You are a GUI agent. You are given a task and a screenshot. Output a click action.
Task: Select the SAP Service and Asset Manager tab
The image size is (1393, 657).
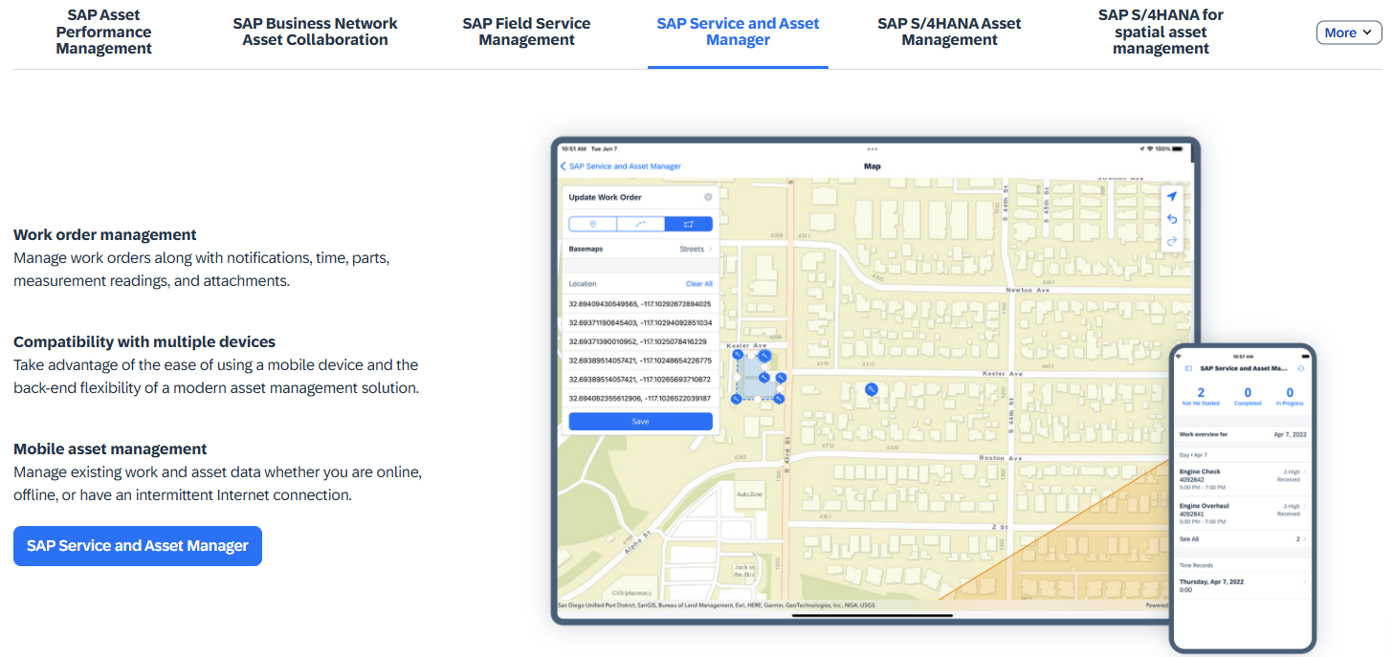738,32
